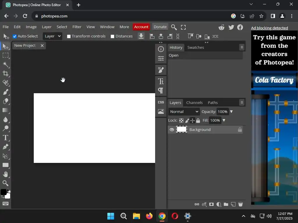Align left edges of layers
The width and height of the screenshot is (298, 223).
152,36
